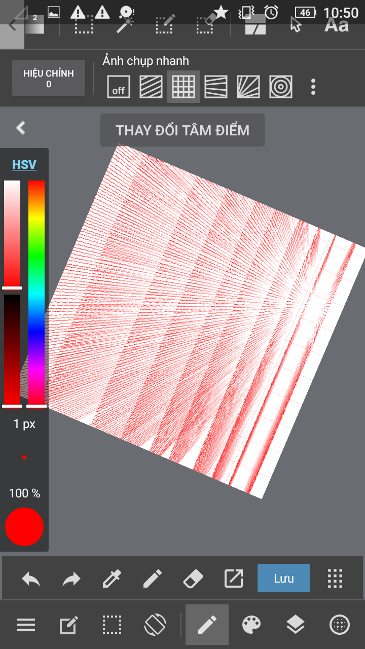Select the eraser in shortcut bar
This screenshot has width=365, height=649.
coord(193,579)
